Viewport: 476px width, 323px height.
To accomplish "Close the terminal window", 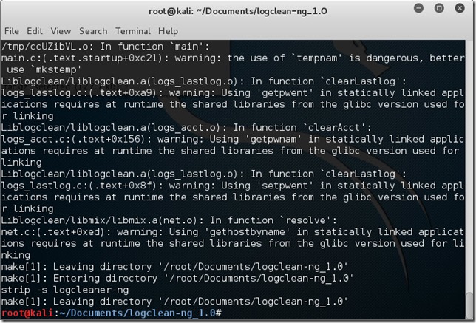I will click(460, 8).
